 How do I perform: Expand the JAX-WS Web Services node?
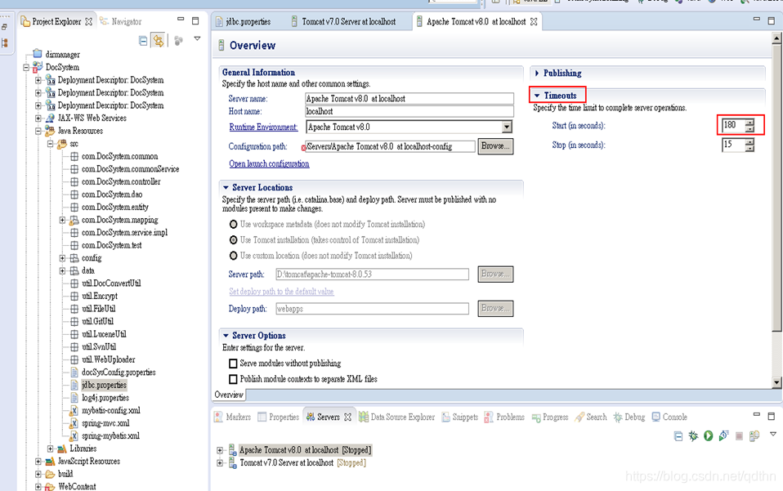tap(38, 118)
